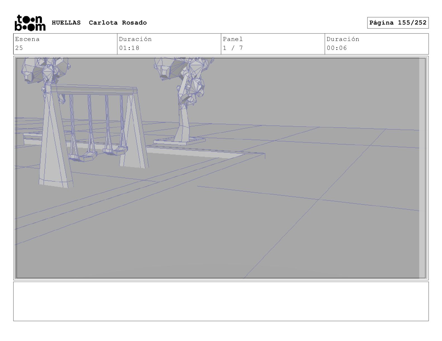This screenshot has width=442, height=341.
Task: Click the right swing seat
Action: (114, 152)
